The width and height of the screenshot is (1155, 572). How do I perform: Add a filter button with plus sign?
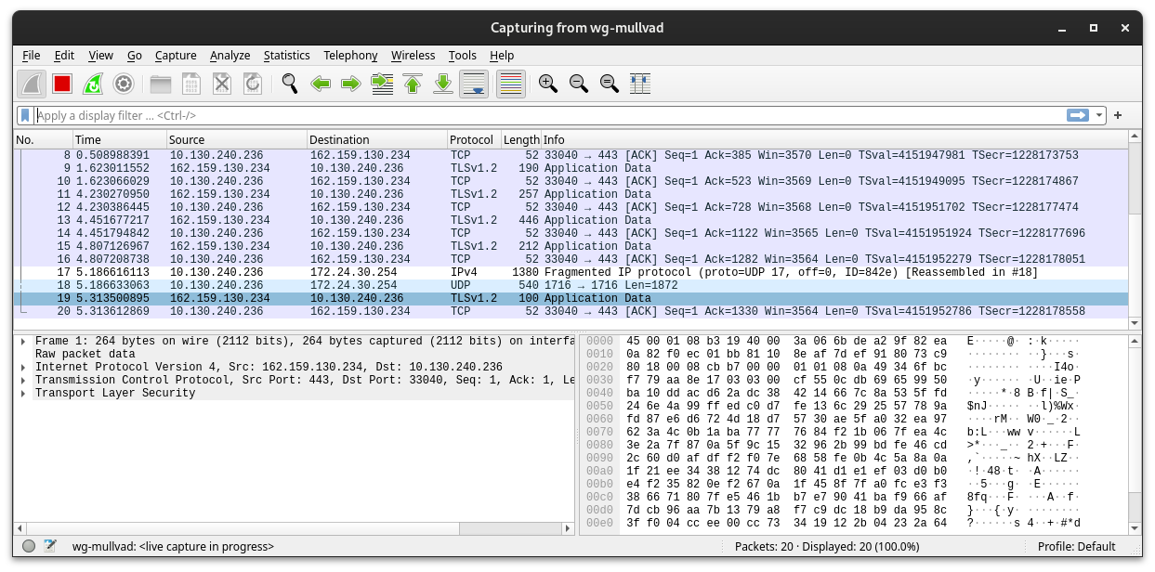point(1118,115)
